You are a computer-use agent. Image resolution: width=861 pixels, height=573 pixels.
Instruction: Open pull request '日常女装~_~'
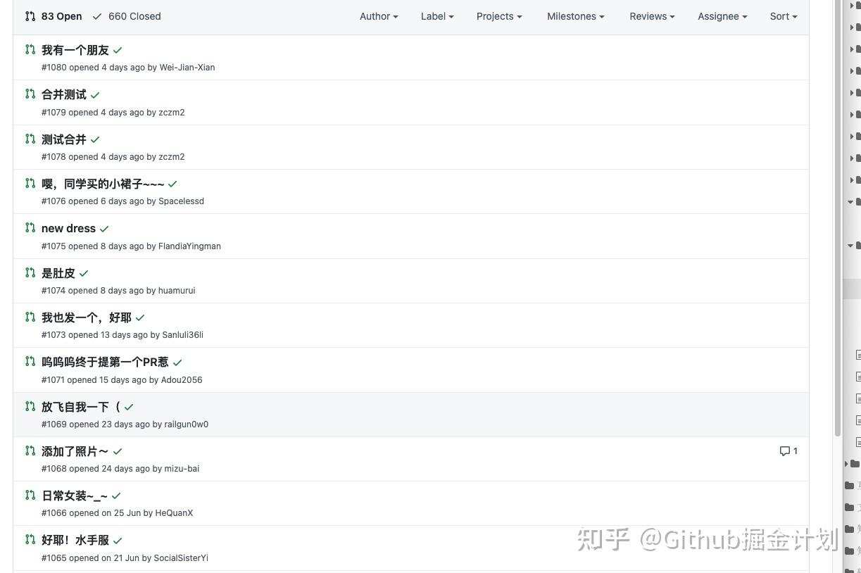click(x=75, y=496)
